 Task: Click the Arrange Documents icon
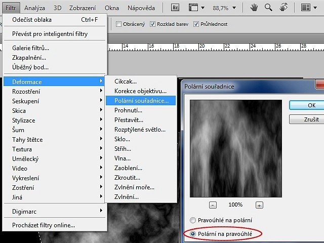pos(306,8)
